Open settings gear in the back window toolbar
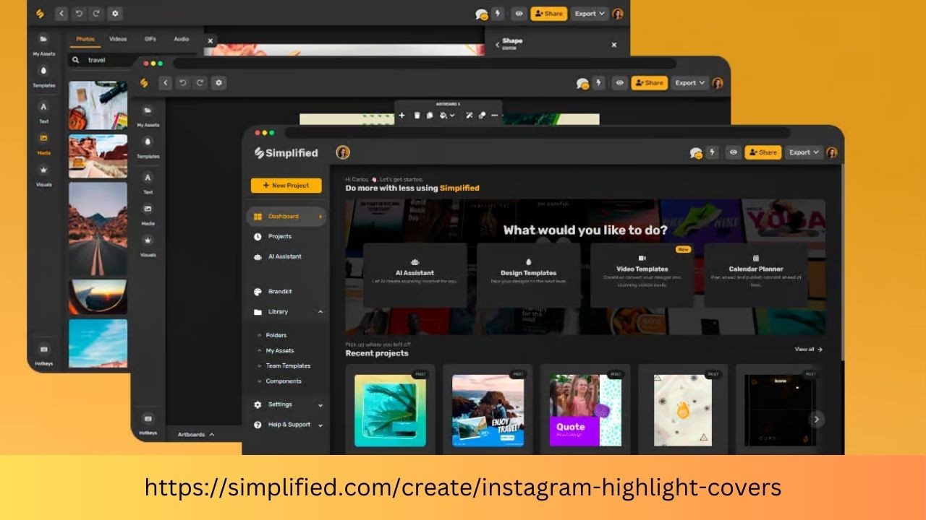This screenshot has width=926, height=520. pyautogui.click(x=115, y=14)
